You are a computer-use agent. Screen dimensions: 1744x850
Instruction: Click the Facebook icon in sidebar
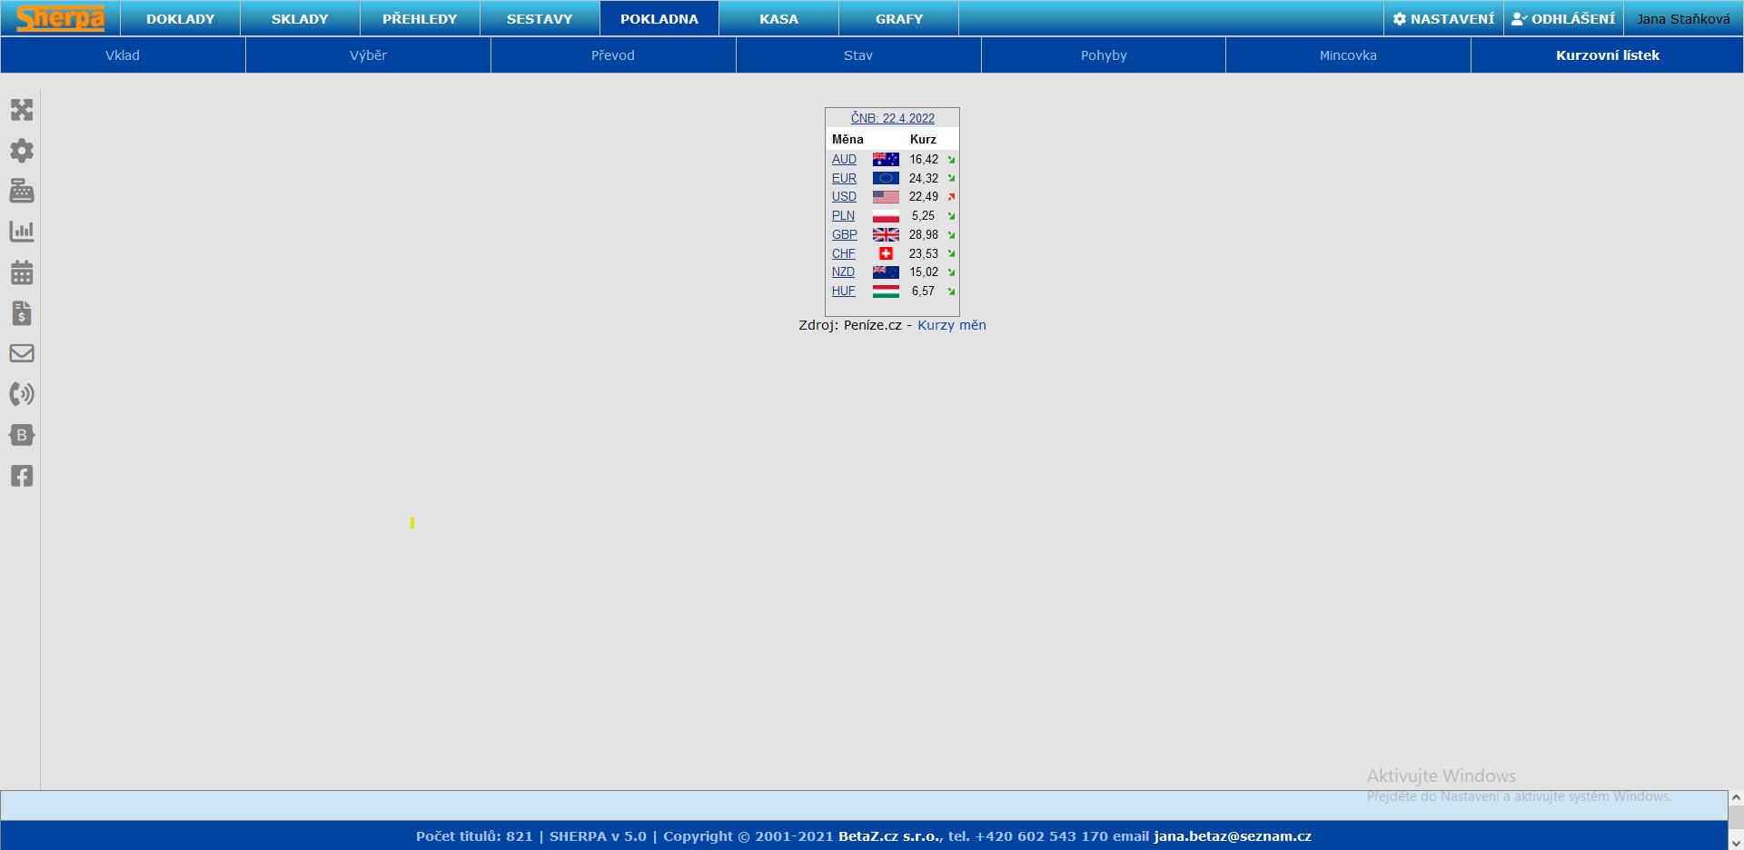pos(22,476)
